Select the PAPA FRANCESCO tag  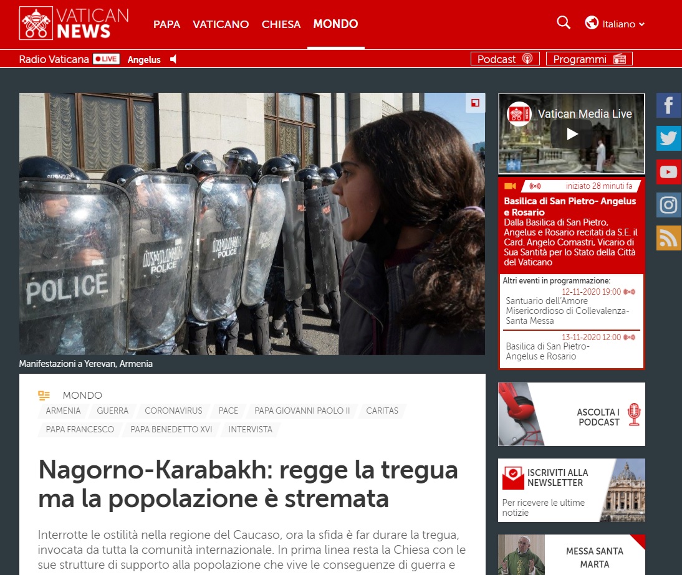point(80,429)
